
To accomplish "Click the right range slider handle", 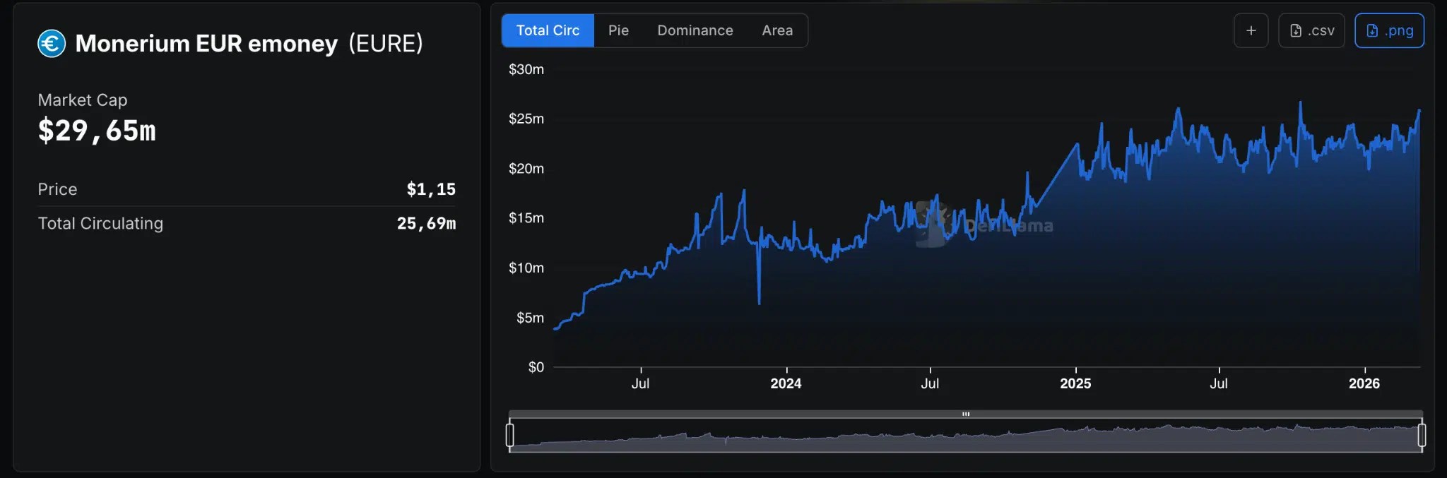I will 1422,435.
